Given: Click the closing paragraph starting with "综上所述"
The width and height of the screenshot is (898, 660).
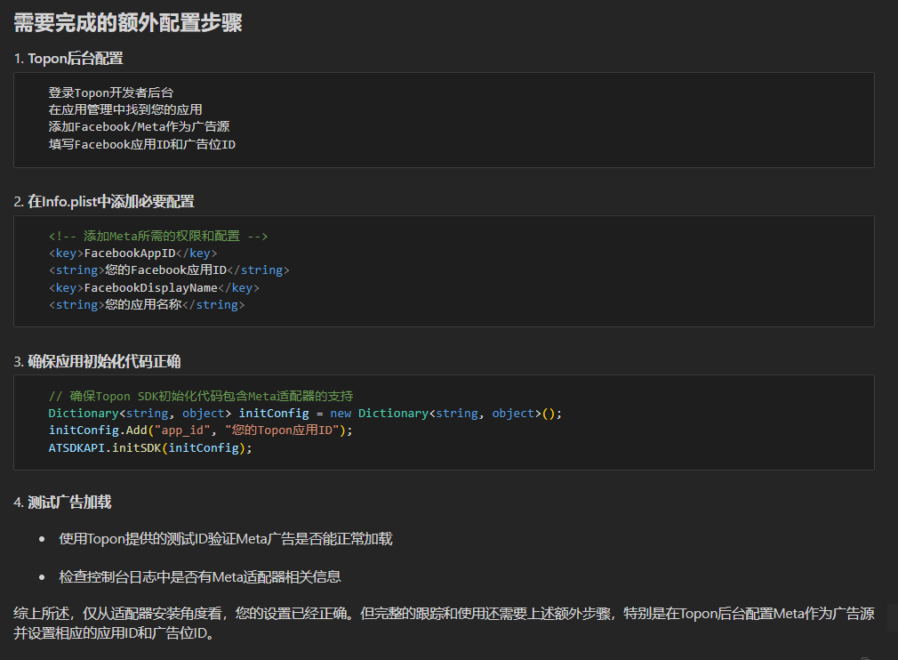Looking at the screenshot, I should (x=444, y=624).
